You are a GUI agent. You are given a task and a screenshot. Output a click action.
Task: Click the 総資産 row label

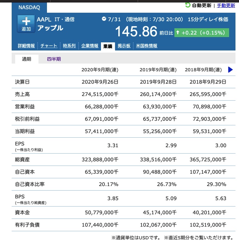point(22,160)
